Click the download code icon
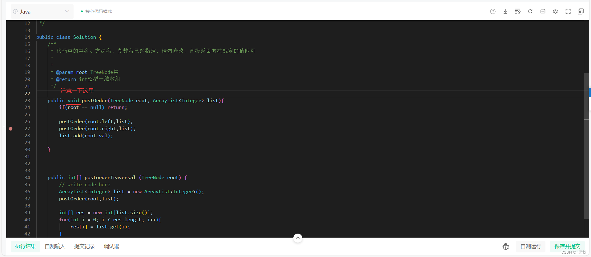Image resolution: width=591 pixels, height=257 pixels. [x=505, y=11]
